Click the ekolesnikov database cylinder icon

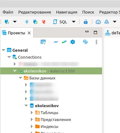coord(32,106)
